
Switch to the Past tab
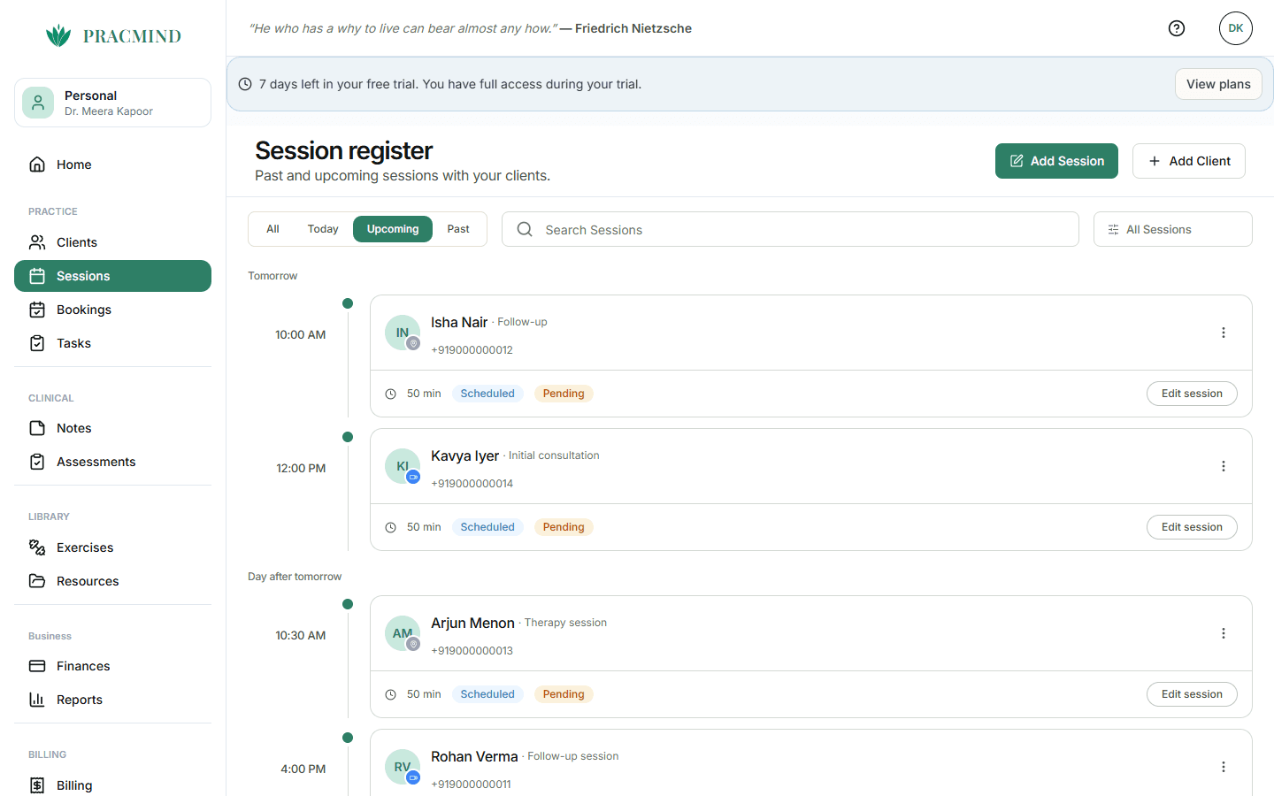[458, 229]
